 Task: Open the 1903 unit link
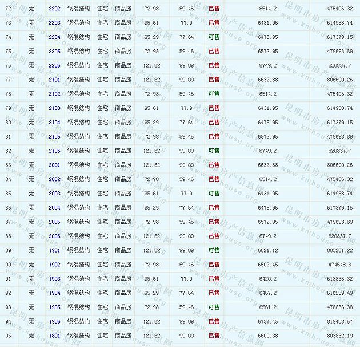click(54, 279)
